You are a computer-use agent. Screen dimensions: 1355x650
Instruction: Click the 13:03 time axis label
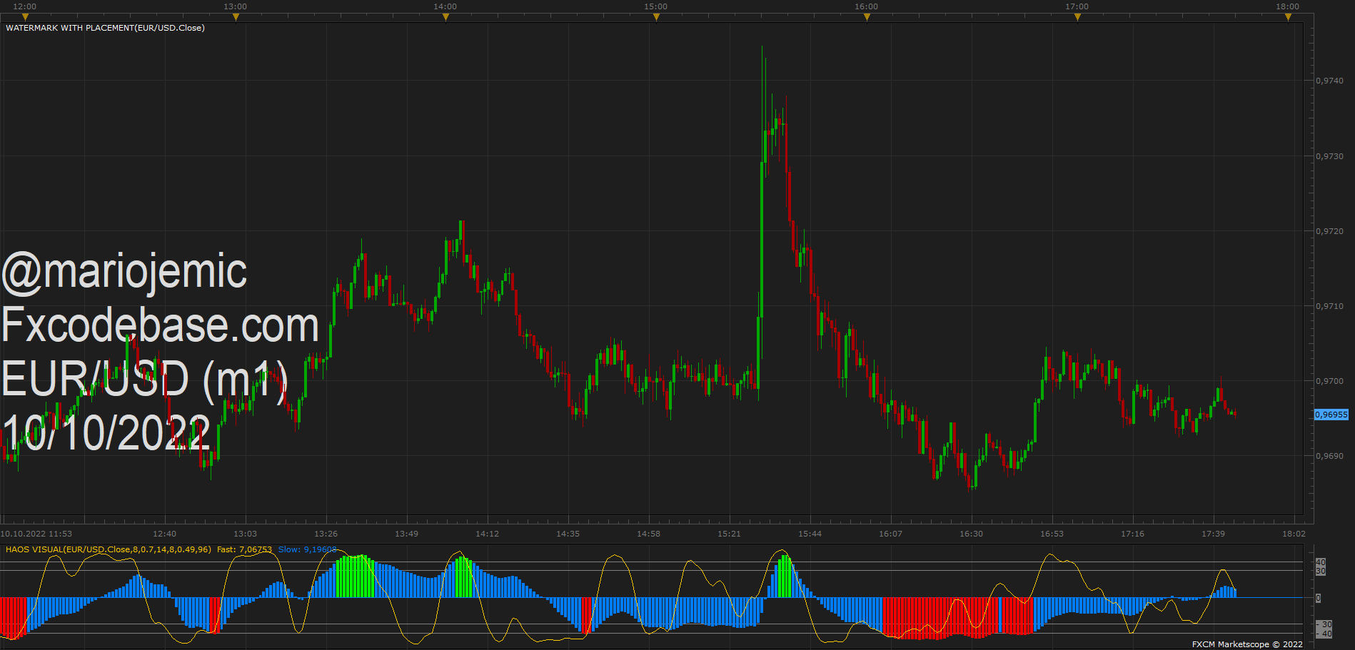(245, 534)
